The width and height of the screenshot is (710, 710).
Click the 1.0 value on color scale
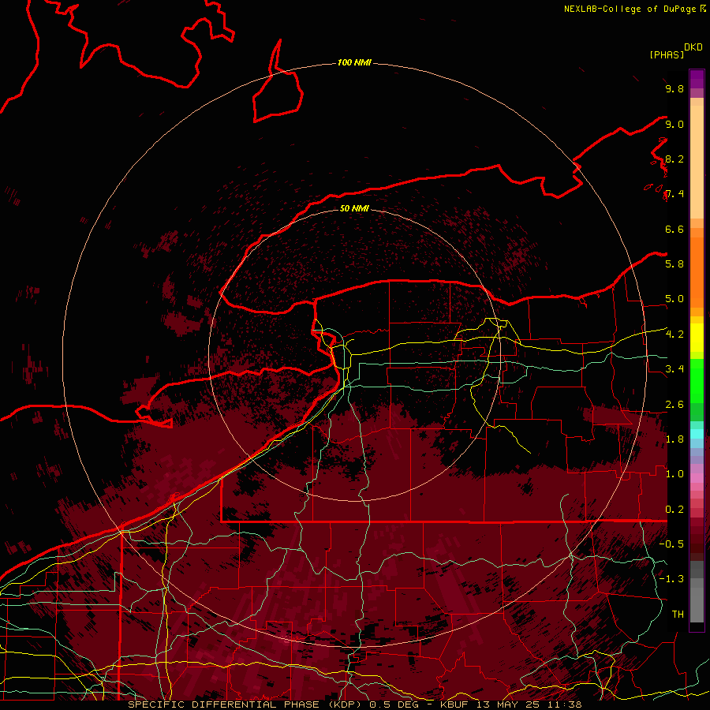pyautogui.click(x=674, y=474)
